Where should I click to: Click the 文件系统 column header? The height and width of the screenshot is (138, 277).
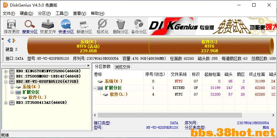pos(178,75)
